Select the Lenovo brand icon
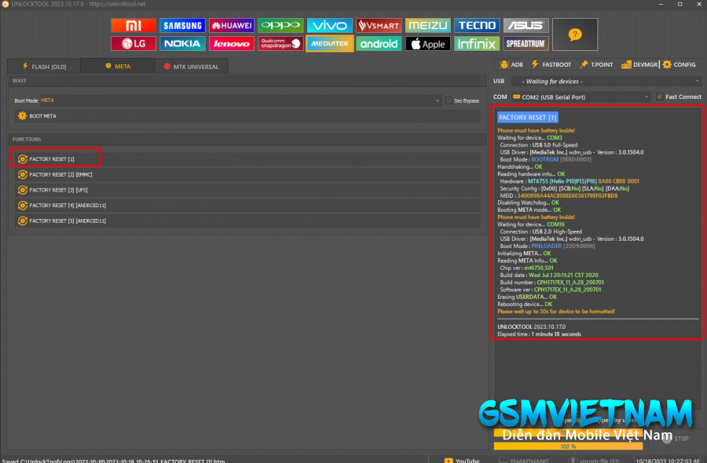This screenshot has width=707, height=463. tap(232, 44)
